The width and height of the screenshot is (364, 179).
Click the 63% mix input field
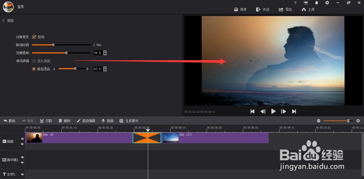click(98, 69)
